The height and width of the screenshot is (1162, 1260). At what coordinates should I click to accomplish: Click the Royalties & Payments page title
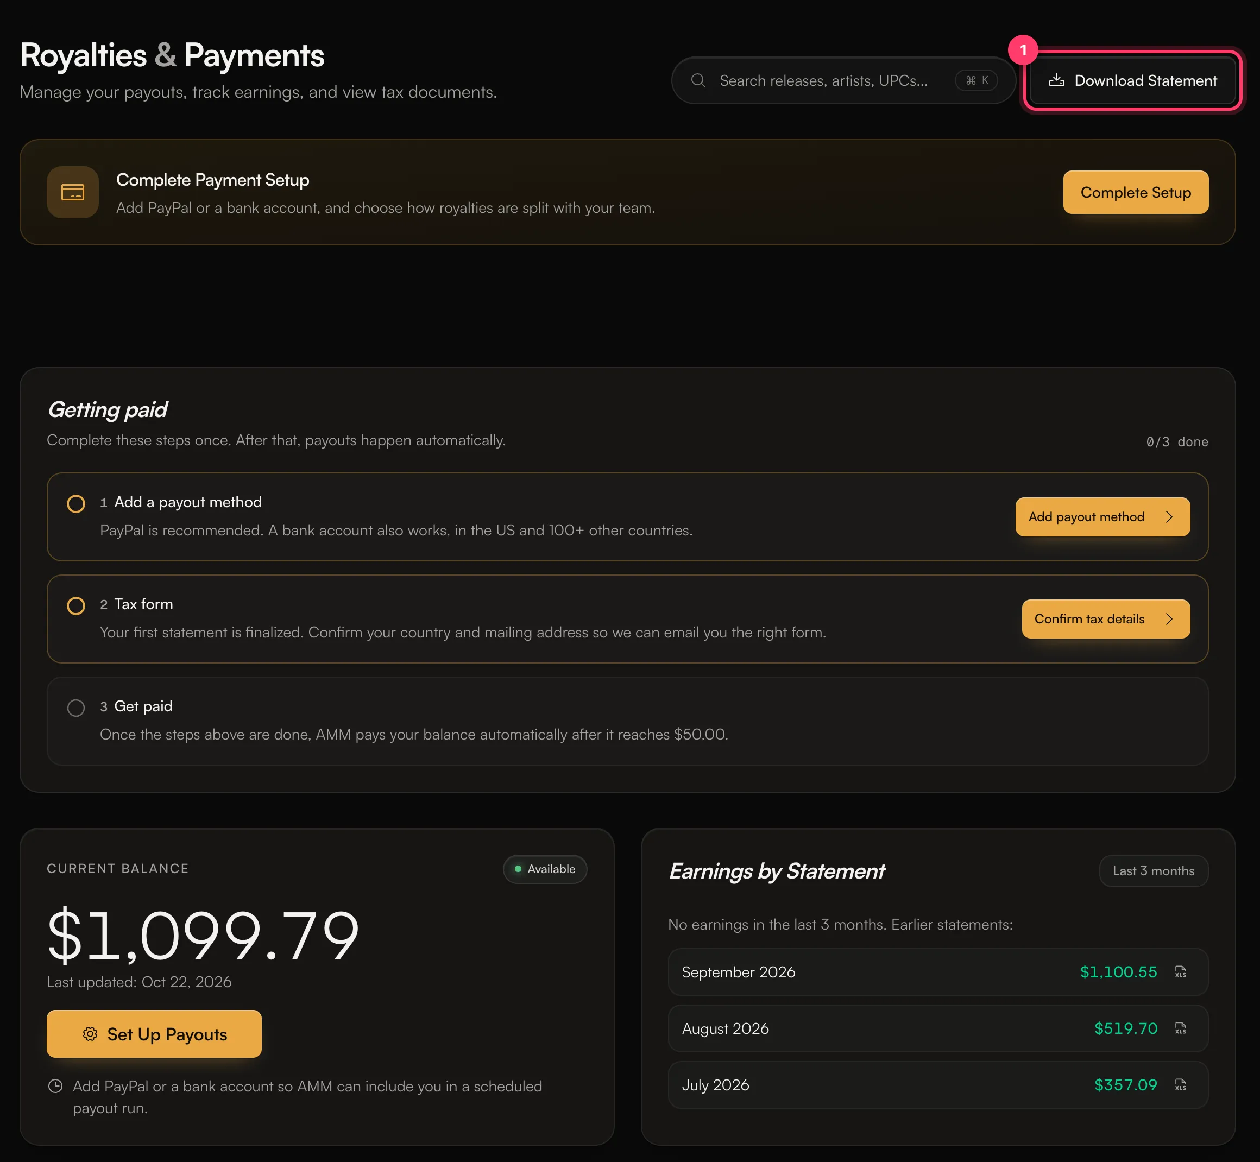172,55
